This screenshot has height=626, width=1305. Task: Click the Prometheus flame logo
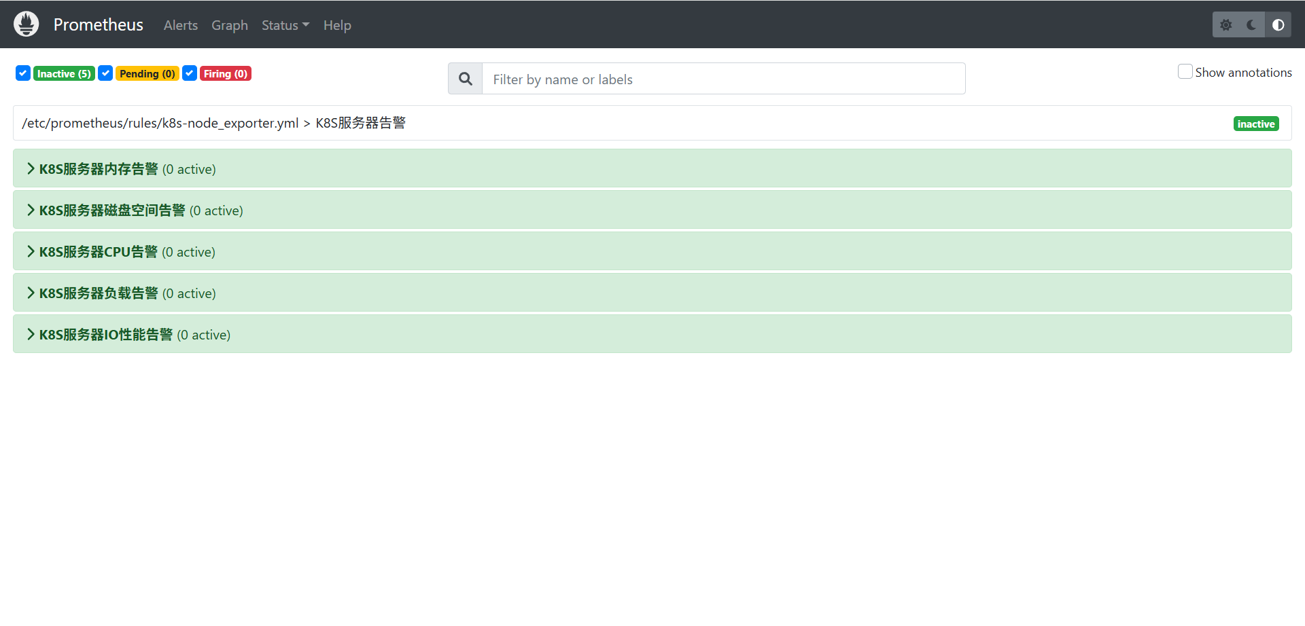27,24
